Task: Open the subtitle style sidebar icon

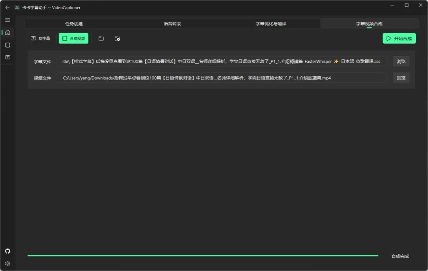Action: point(8,57)
